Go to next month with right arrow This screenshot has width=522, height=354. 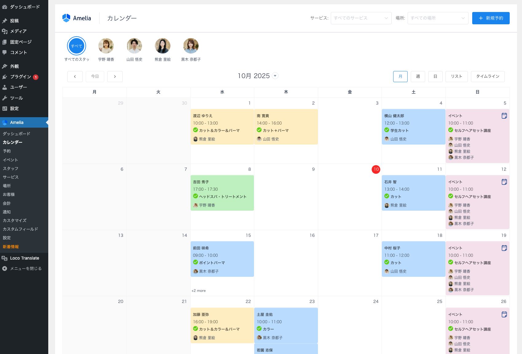115,77
